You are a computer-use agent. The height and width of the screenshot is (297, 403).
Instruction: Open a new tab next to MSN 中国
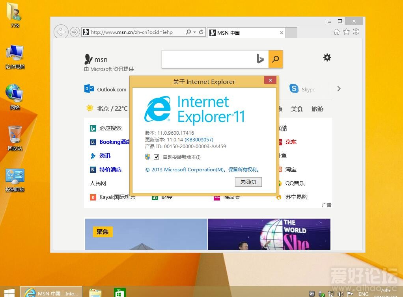tap(291, 33)
